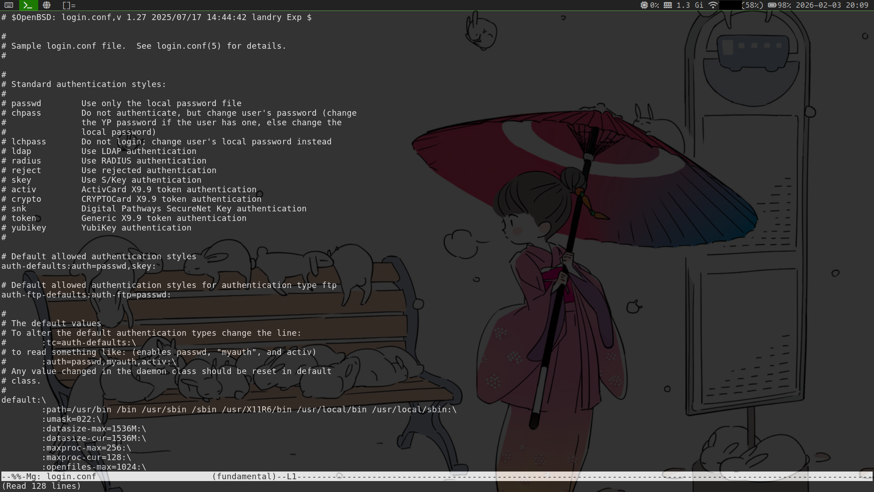Open the globe browser workspace tag
The width and height of the screenshot is (874, 492).
(46, 5)
